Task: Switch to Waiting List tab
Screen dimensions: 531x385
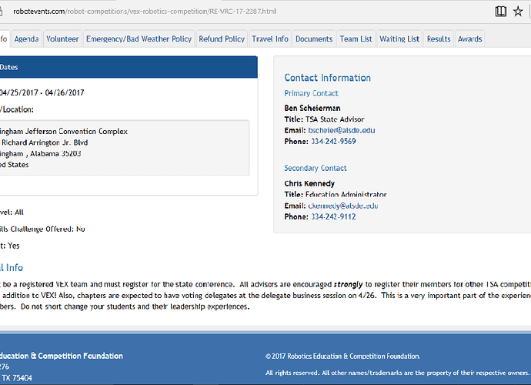Action: coord(399,38)
